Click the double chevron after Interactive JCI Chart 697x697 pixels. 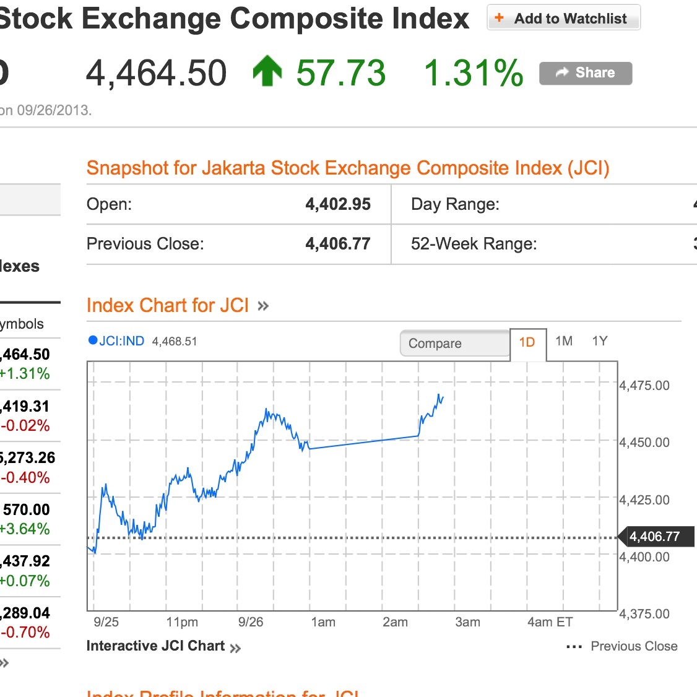235,648
